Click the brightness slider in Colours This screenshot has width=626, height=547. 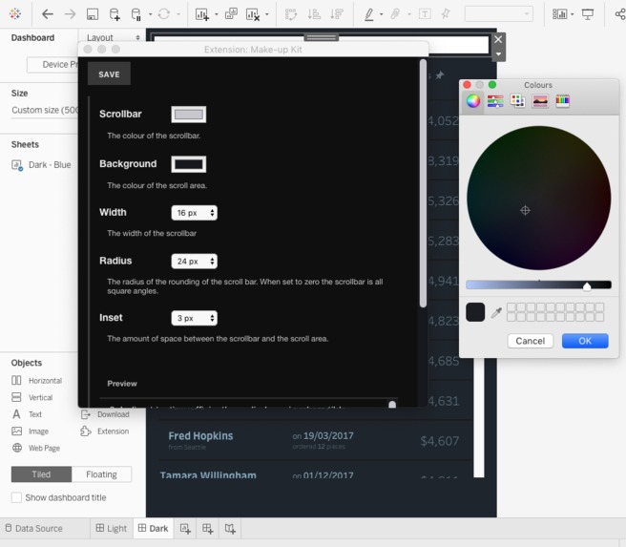538,285
